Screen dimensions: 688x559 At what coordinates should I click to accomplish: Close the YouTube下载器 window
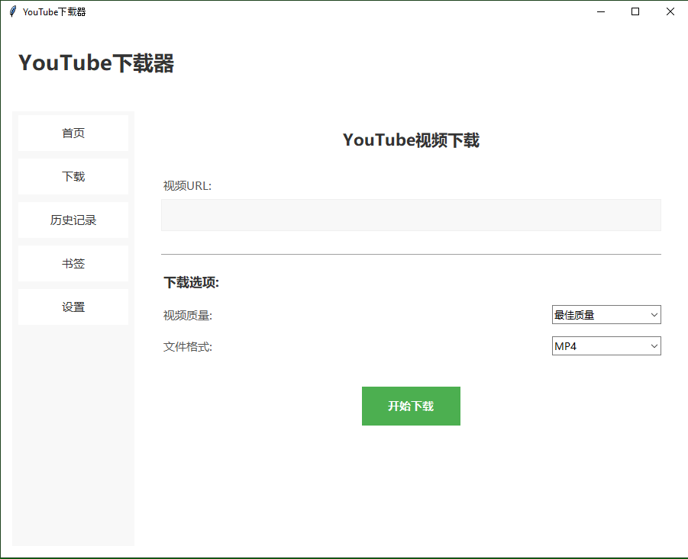point(670,12)
